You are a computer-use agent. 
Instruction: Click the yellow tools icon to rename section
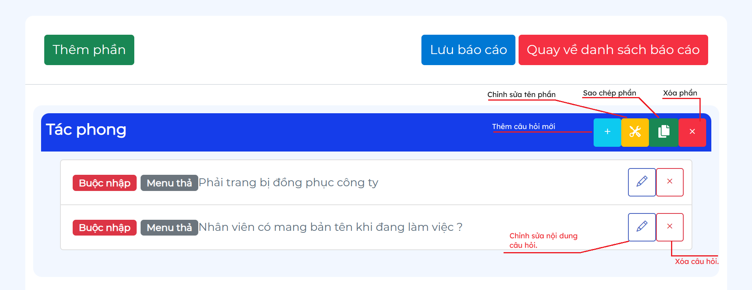[635, 132]
